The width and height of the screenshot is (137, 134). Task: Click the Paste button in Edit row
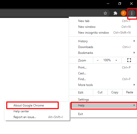pyautogui.click(x=130, y=92)
